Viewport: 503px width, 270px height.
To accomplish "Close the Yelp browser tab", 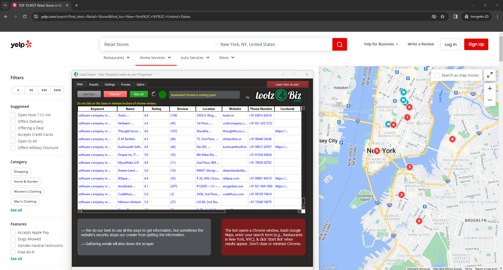I will [x=67, y=5].
